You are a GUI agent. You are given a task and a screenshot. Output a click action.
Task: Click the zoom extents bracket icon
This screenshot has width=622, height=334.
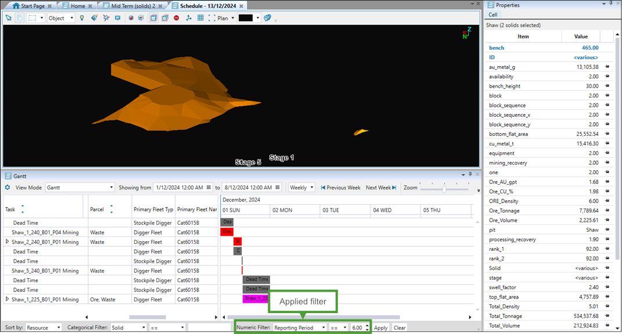pos(212,18)
